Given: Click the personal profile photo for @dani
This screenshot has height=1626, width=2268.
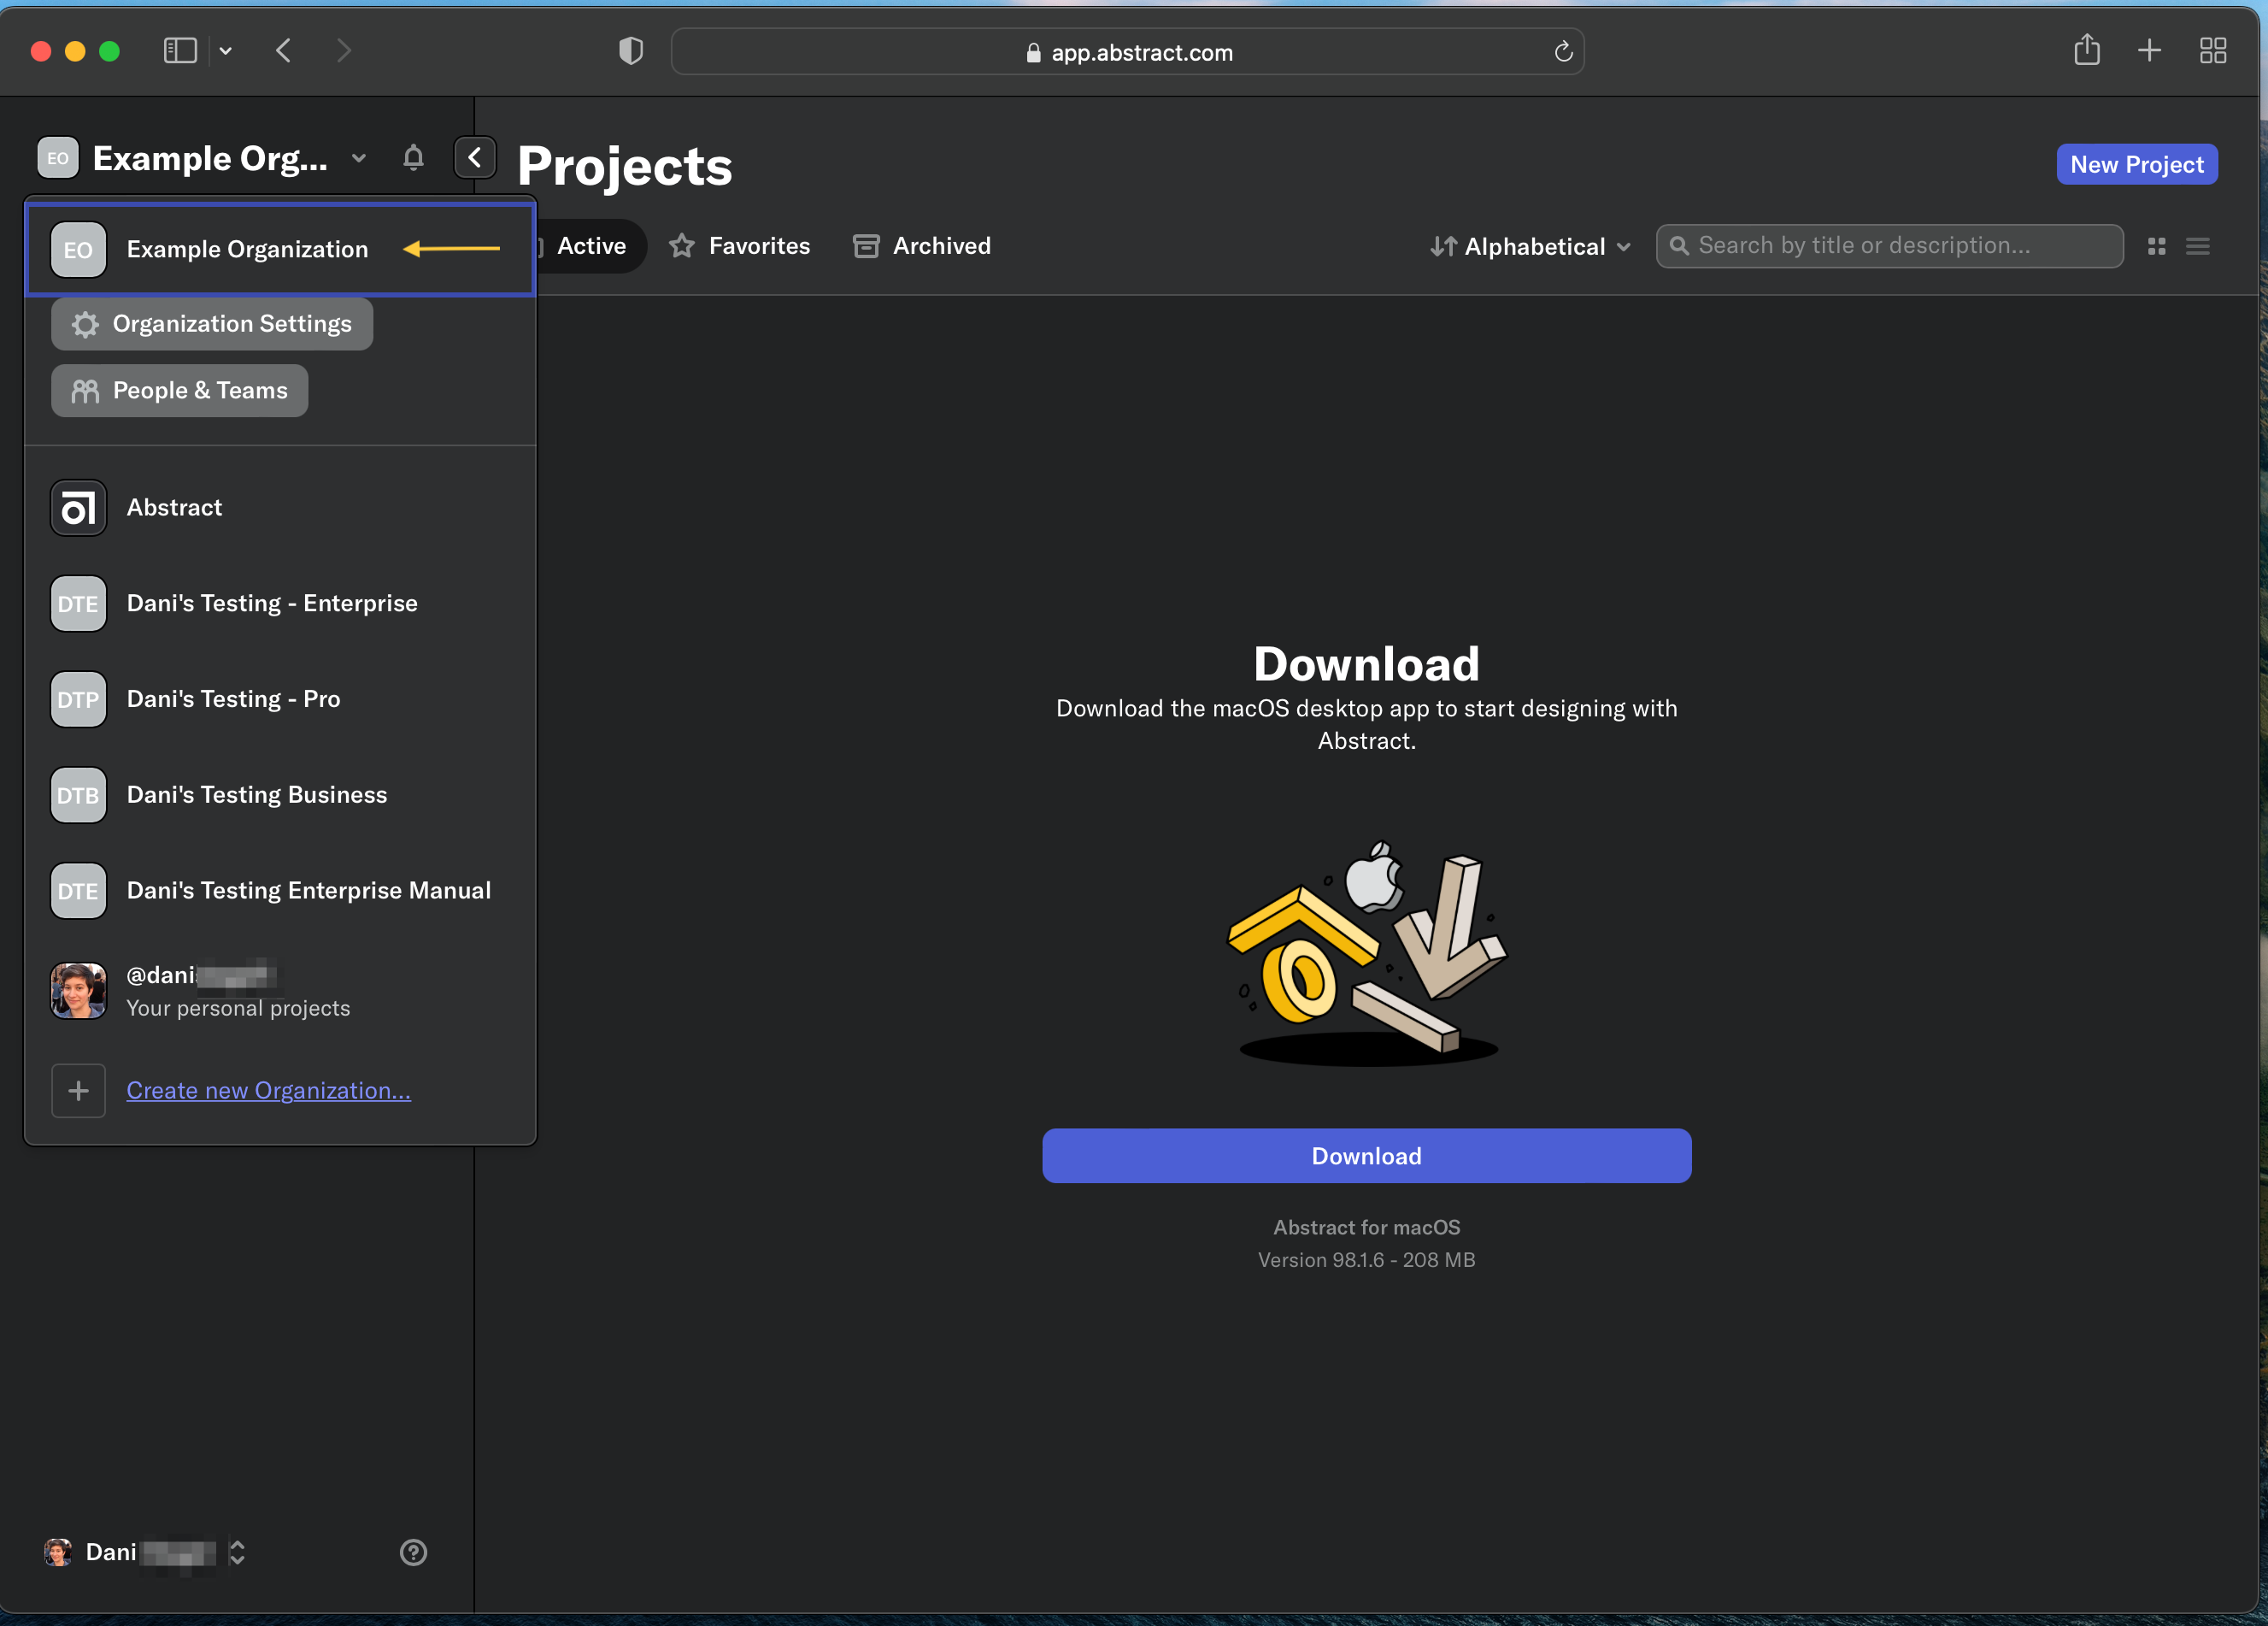Looking at the screenshot, I should point(78,991).
